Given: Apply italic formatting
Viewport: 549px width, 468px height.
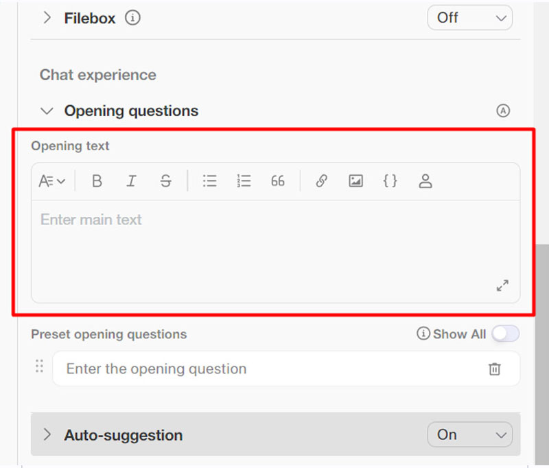Looking at the screenshot, I should coord(131,181).
